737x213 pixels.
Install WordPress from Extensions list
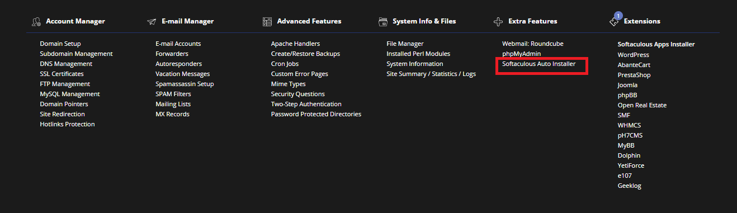[633, 55]
